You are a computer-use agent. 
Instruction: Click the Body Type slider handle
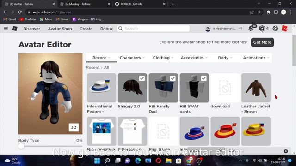(x=21, y=146)
